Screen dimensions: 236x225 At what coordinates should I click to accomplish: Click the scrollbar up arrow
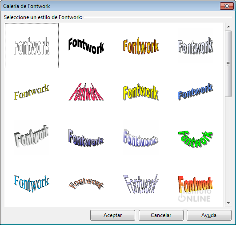(x=228, y=27)
